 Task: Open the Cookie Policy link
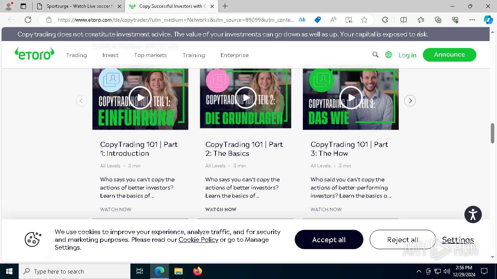198,239
